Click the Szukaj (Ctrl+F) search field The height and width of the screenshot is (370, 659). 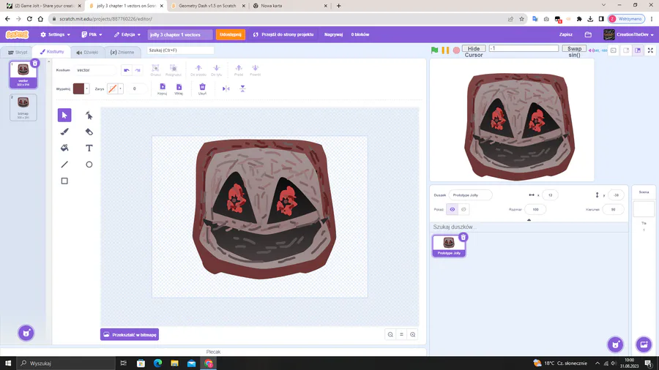pos(180,50)
